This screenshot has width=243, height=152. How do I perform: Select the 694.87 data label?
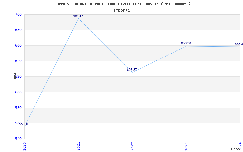(78, 16)
